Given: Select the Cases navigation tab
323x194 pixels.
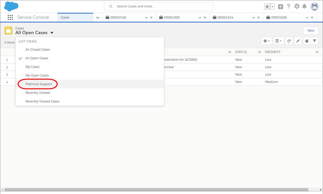Looking at the screenshot, I should click(75, 17).
